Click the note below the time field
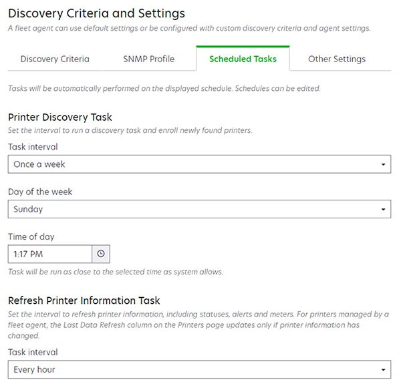Screen dimensions: 401x388 point(116,272)
